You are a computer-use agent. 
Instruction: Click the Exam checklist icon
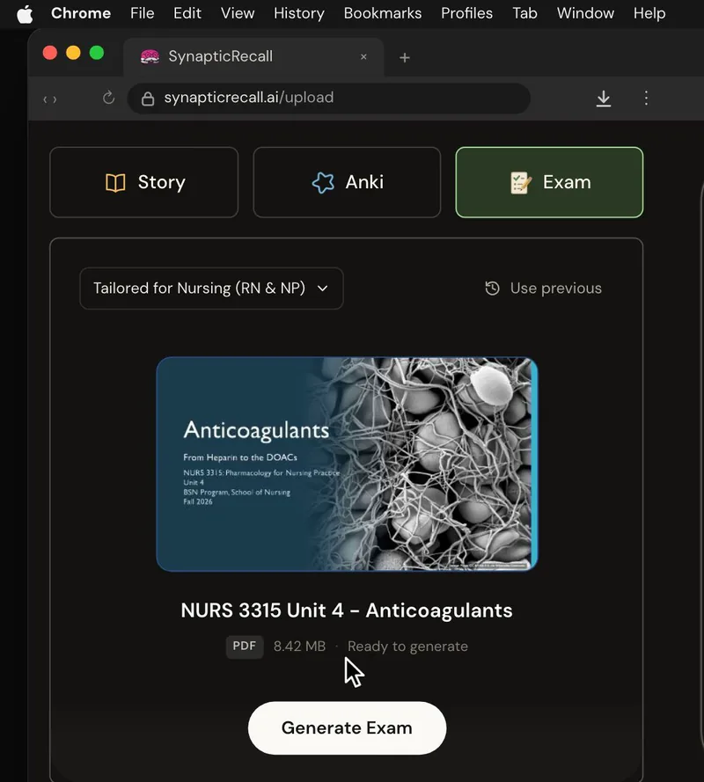pos(520,183)
